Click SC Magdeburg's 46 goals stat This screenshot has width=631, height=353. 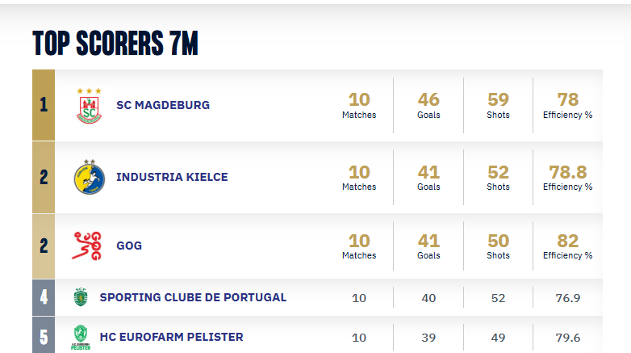coord(428,100)
